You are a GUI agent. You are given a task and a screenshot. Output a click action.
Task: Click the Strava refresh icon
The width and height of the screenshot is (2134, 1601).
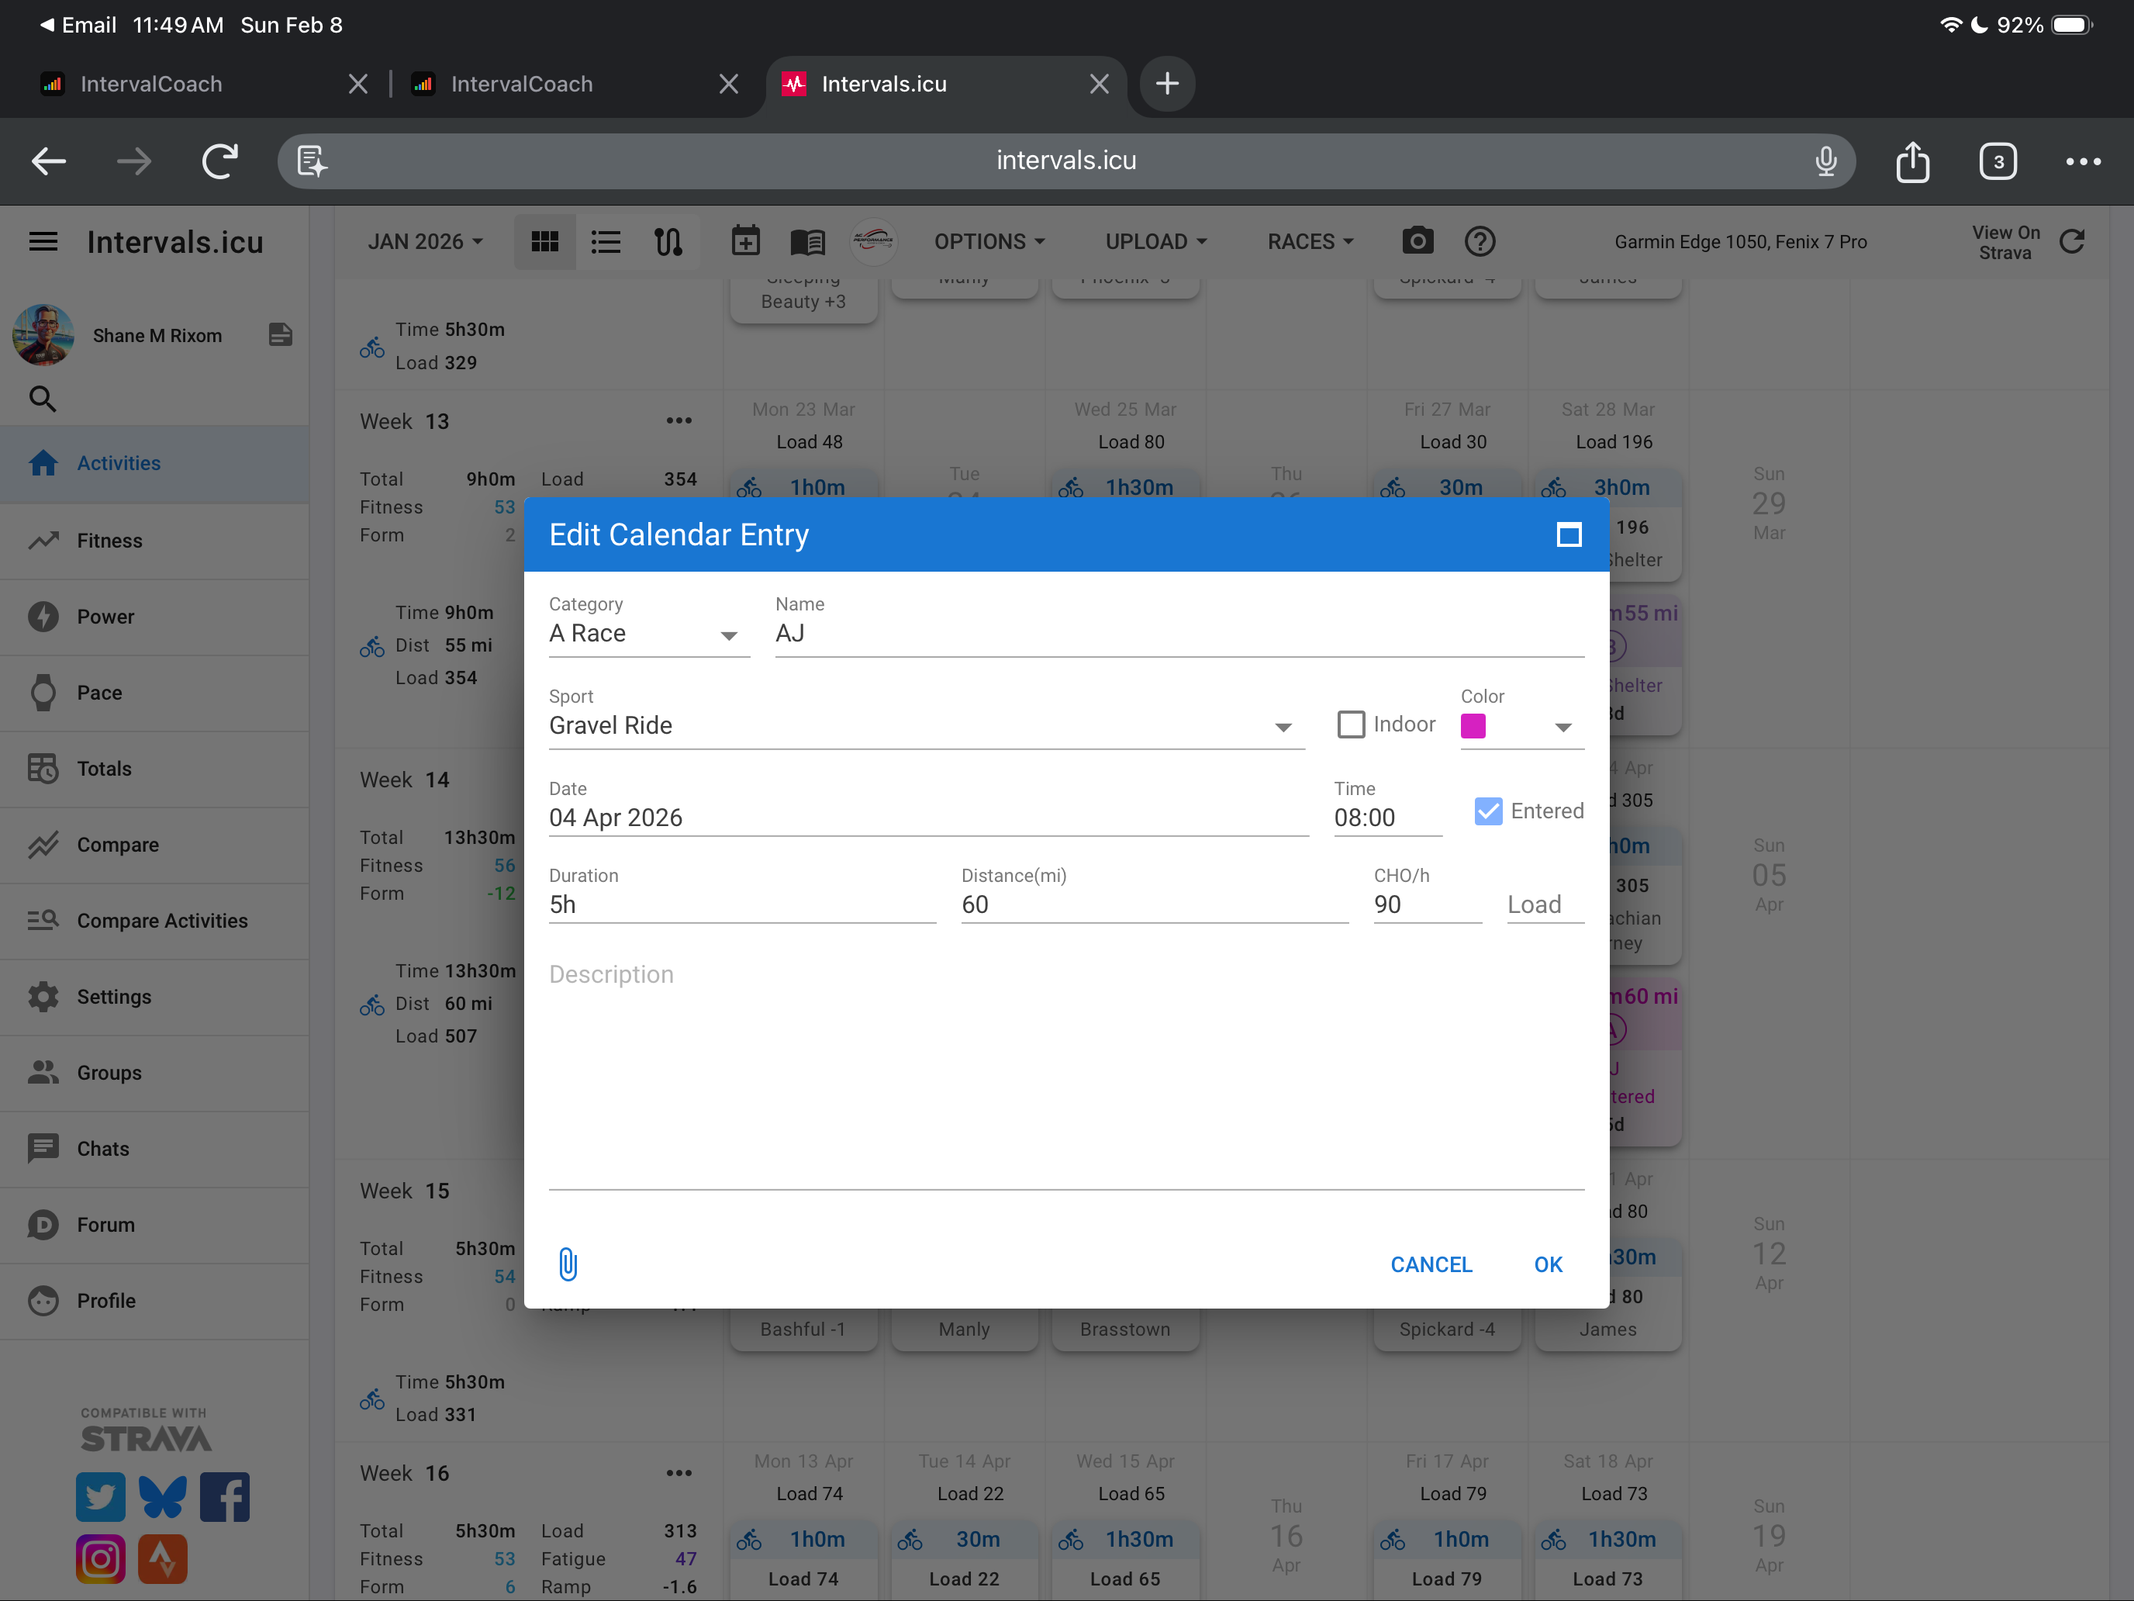2071,241
